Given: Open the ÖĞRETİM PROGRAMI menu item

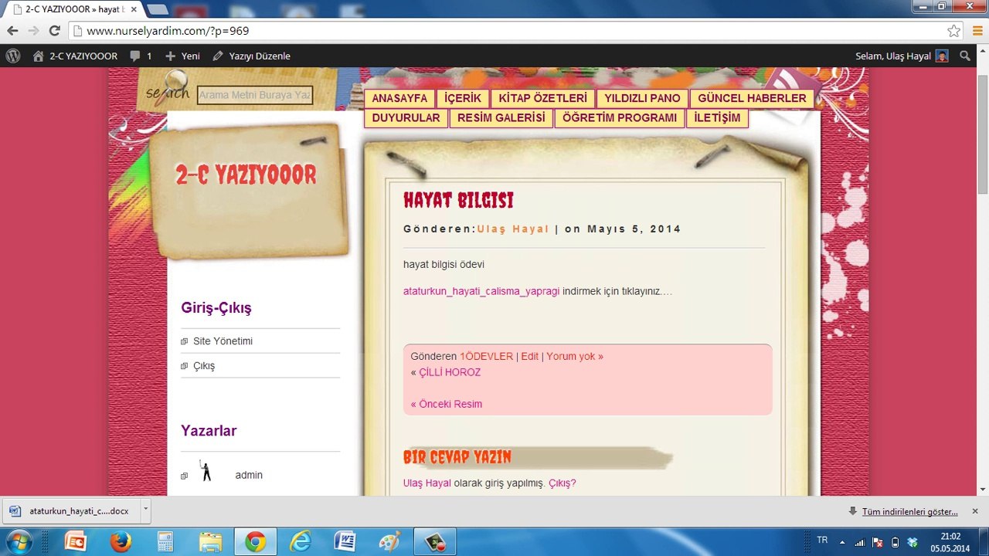Looking at the screenshot, I should (620, 118).
